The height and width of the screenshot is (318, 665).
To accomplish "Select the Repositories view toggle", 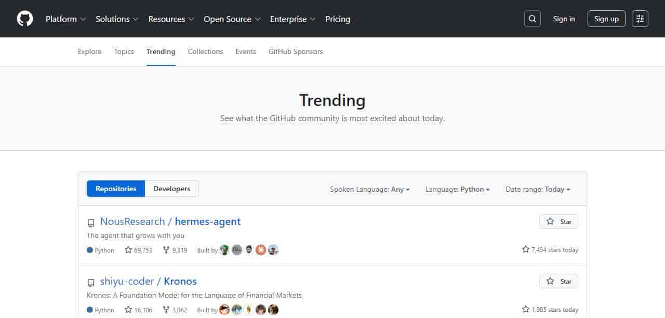I will pyautogui.click(x=116, y=189).
